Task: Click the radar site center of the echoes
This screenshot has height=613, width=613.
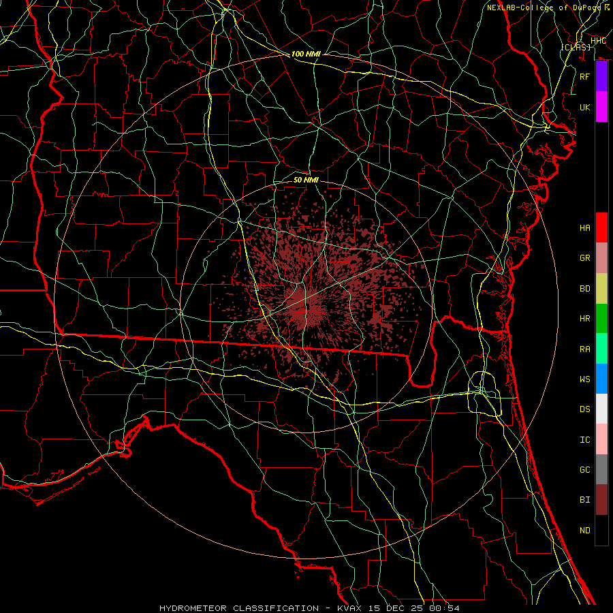Action: (307, 308)
